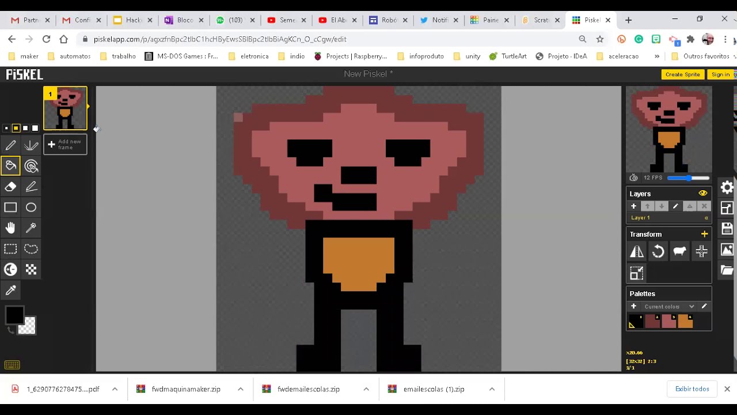Image resolution: width=737 pixels, height=415 pixels.
Task: Select the Vertical mirror pen tool
Action: pyautogui.click(x=31, y=145)
